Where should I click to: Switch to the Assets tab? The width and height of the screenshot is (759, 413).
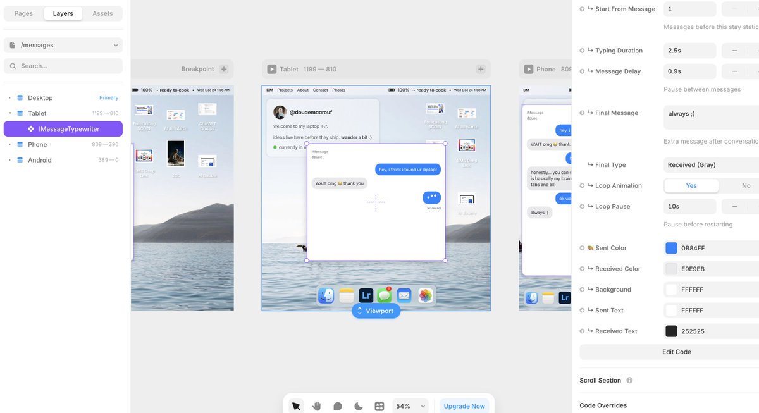[x=102, y=13]
